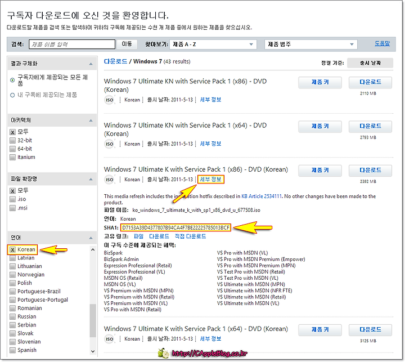405x362 pixels.
Task: Open the 제품 범주 dropdown
Action: pos(310,44)
